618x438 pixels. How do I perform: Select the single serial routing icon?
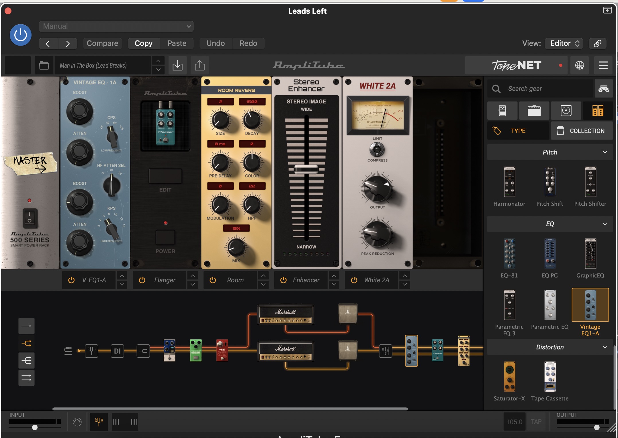26,326
